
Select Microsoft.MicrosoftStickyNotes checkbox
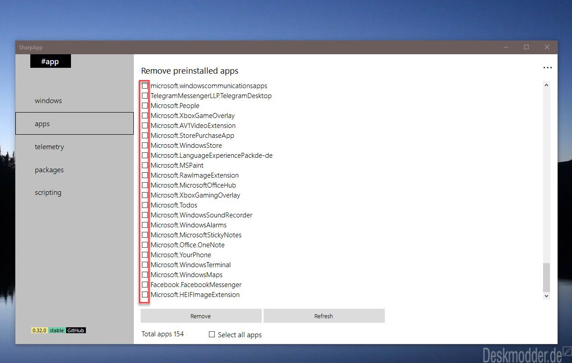click(x=145, y=235)
